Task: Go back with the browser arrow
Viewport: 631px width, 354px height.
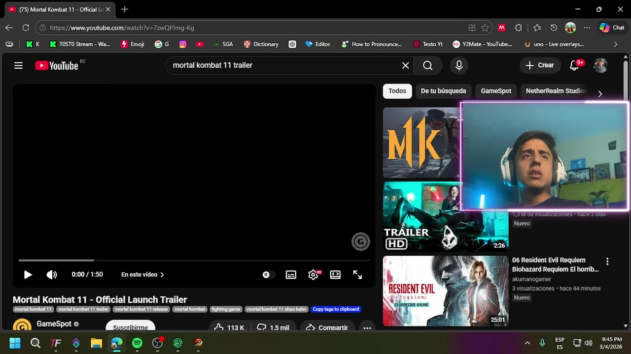Action: point(9,28)
